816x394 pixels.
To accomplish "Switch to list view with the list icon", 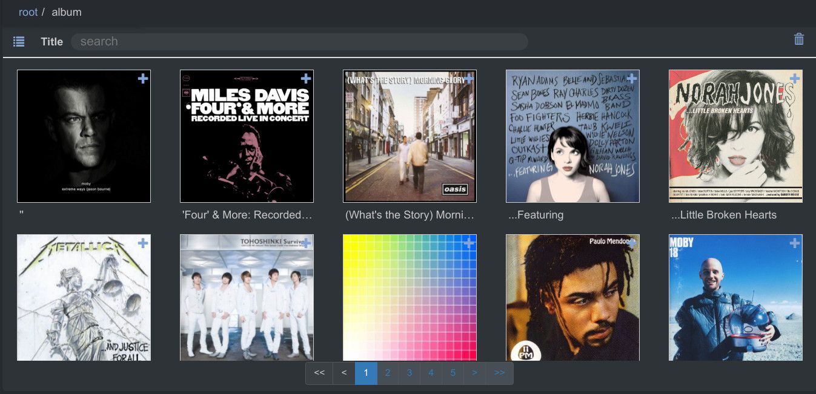I will pyautogui.click(x=19, y=42).
